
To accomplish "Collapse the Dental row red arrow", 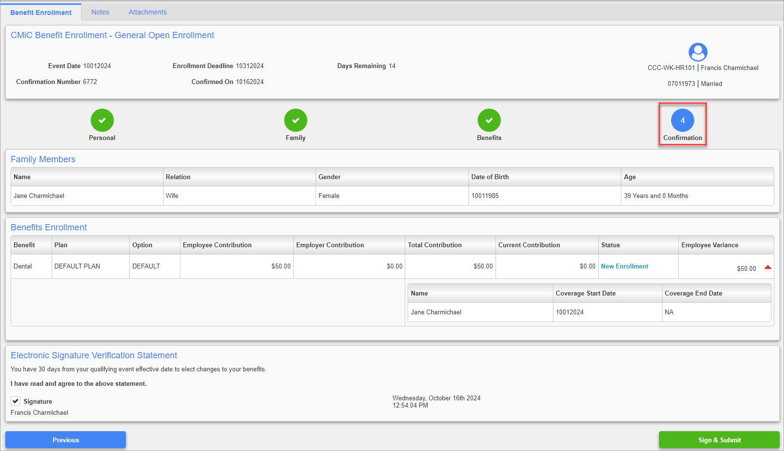I will point(768,268).
